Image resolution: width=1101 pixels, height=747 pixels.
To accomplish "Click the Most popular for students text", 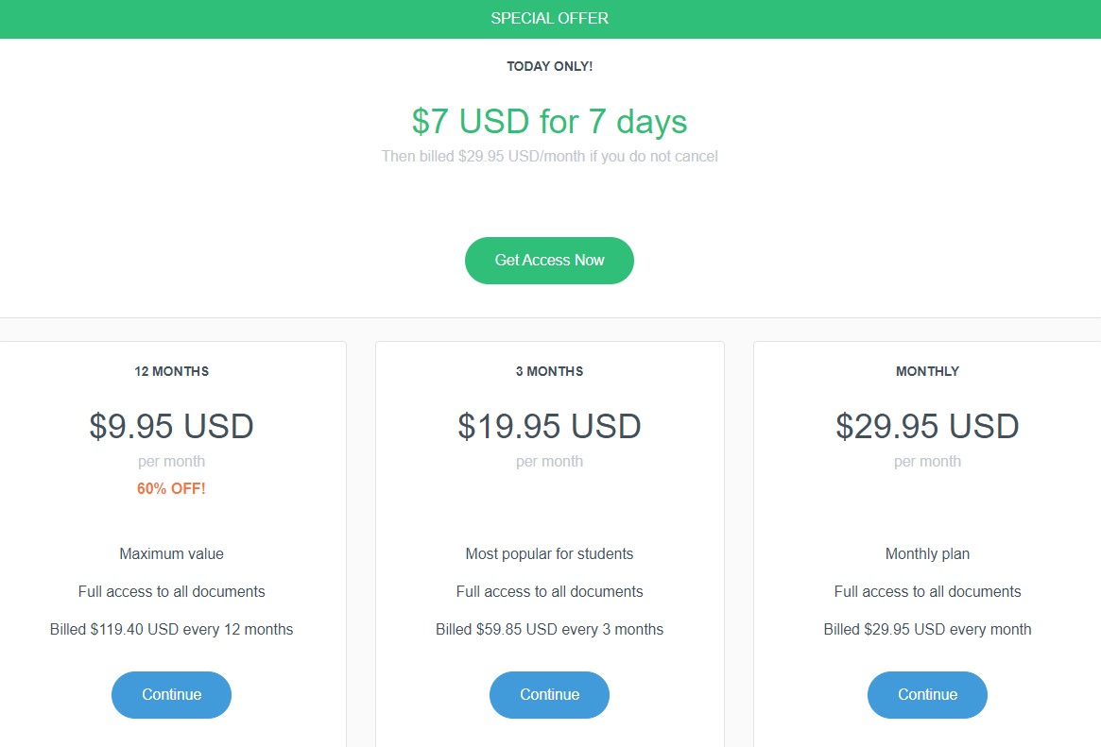I will click(549, 554).
